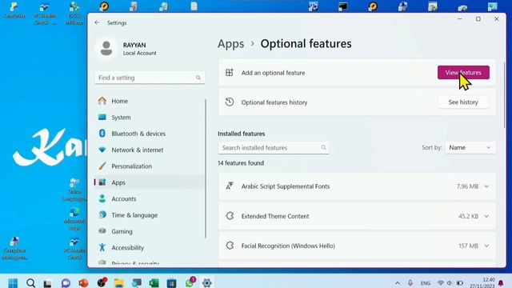Open Task View on the taskbar
Image resolution: width=512 pixels, height=288 pixels.
click(x=48, y=283)
